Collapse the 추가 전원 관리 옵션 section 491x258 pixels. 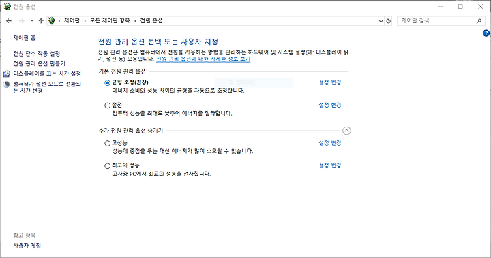346,131
